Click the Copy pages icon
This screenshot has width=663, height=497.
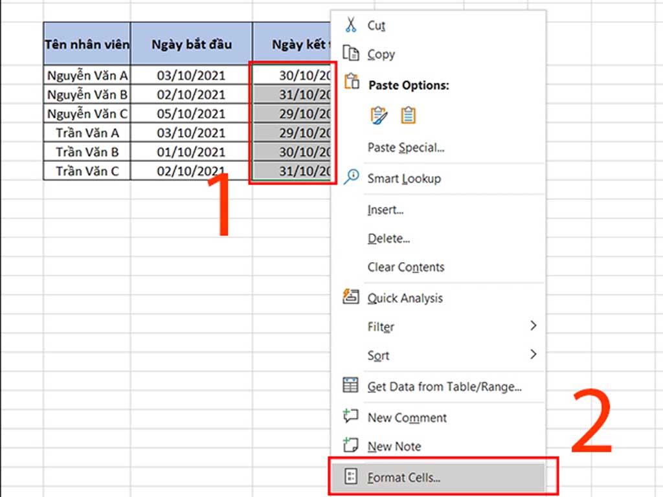pos(350,54)
